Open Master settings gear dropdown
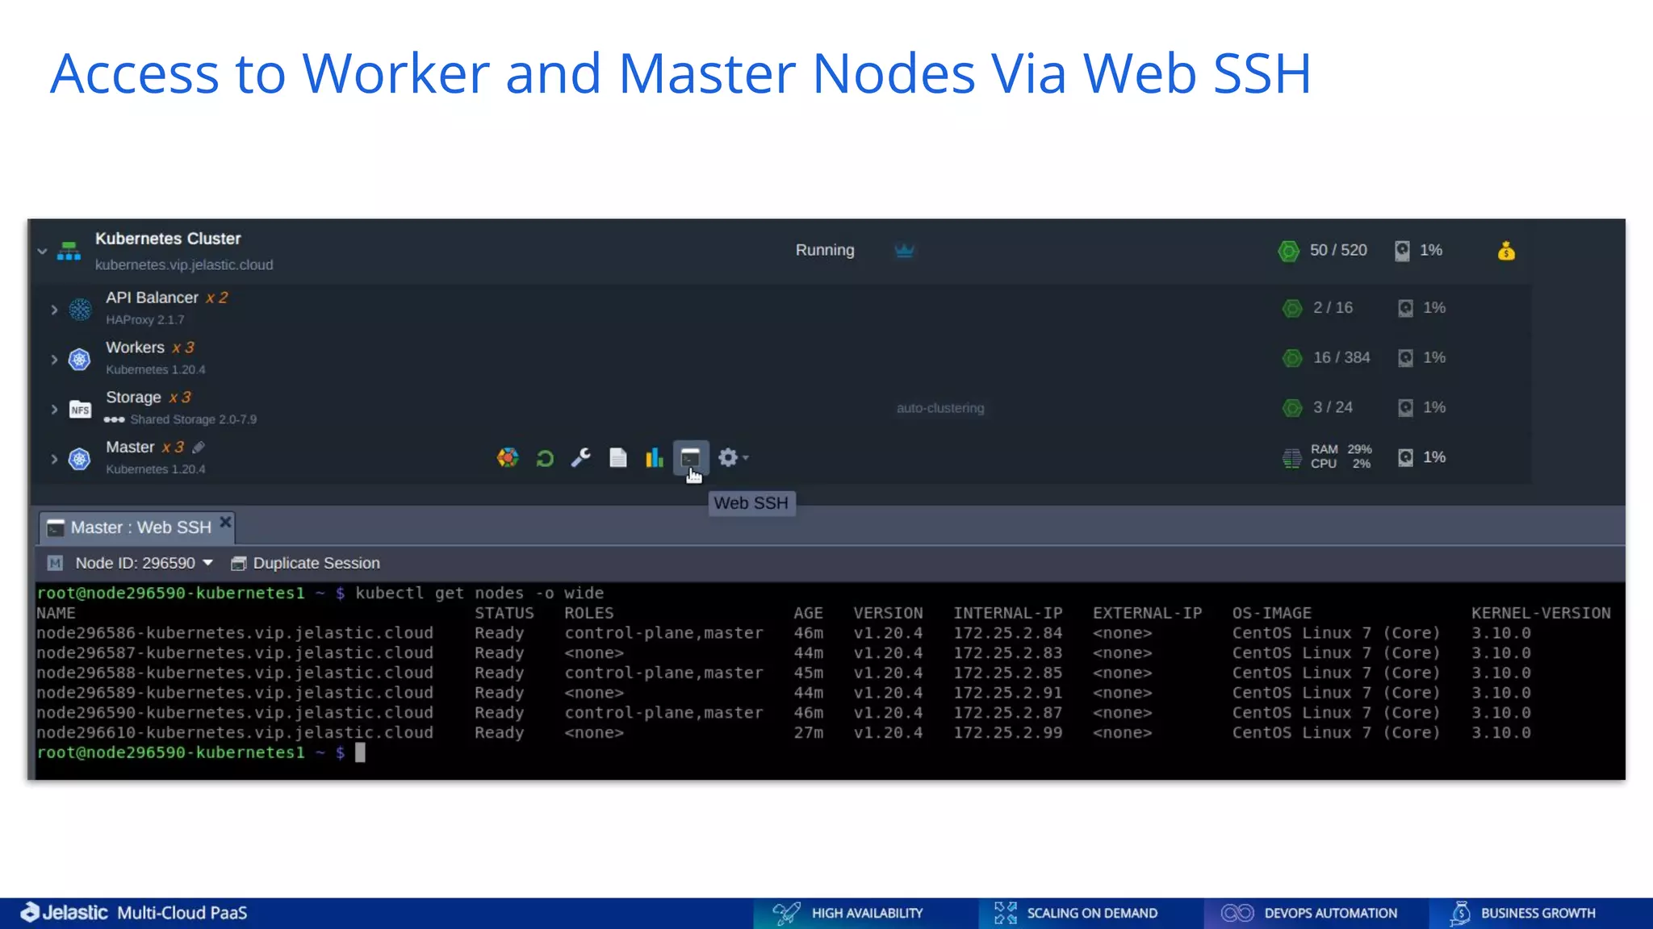The image size is (1653, 929). (733, 458)
